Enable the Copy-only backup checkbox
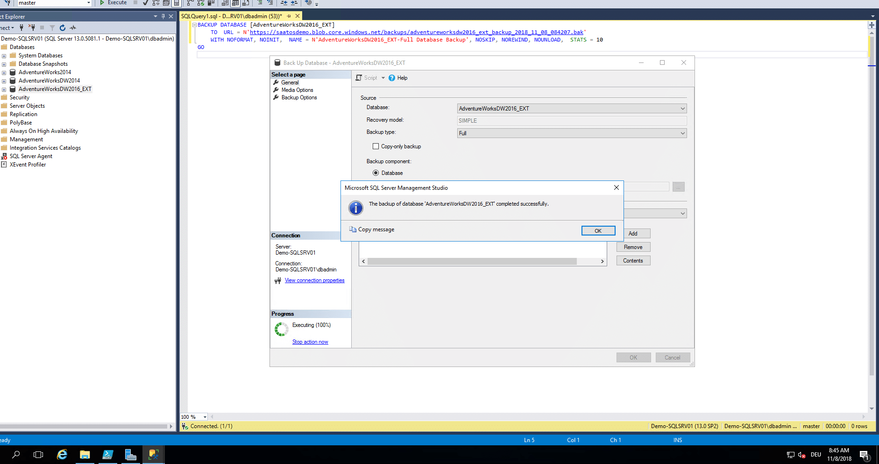Screen dimensions: 879x464 pos(376,146)
